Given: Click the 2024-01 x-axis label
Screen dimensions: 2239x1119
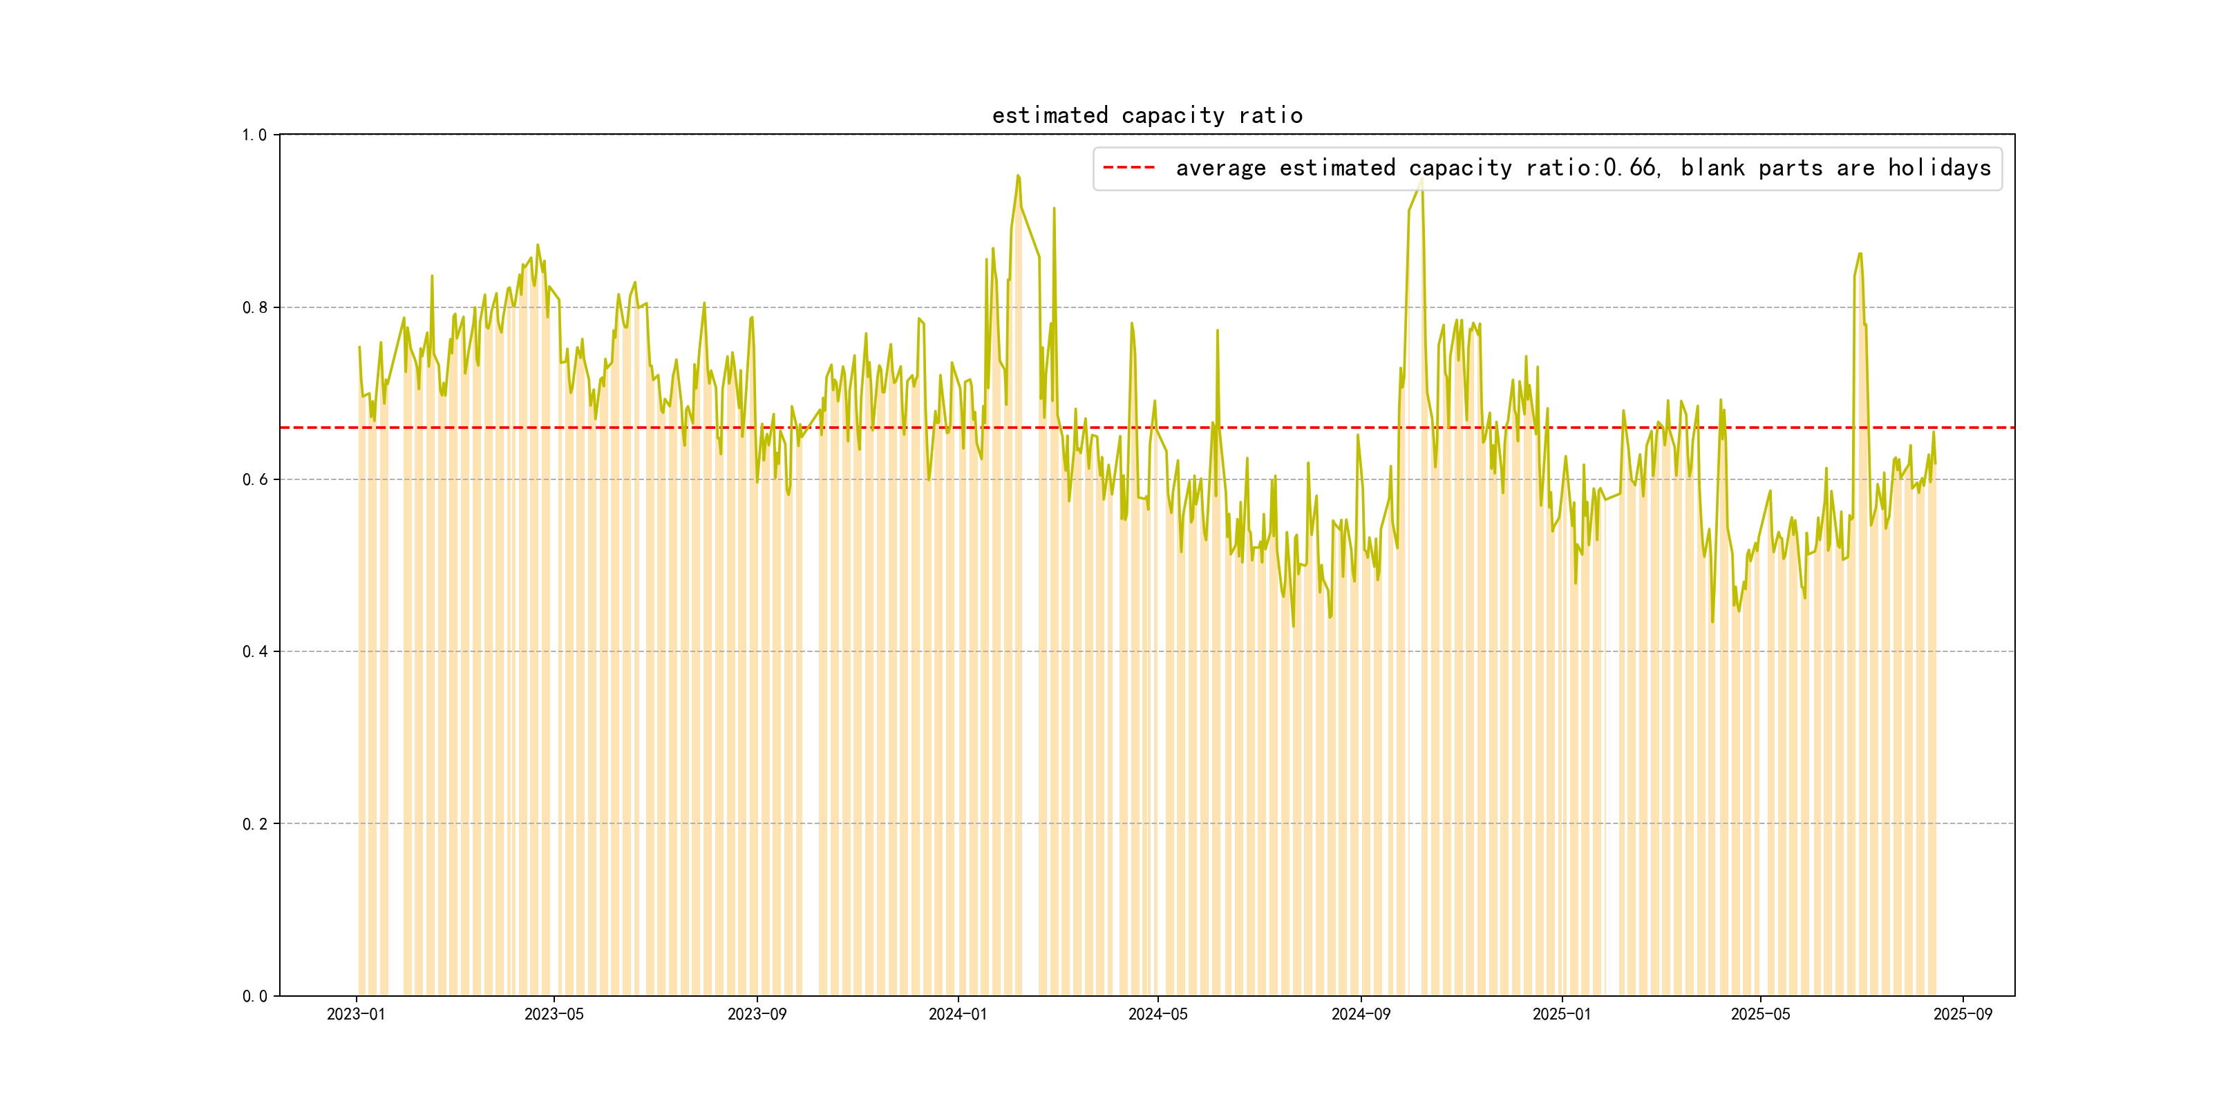Looking at the screenshot, I should tap(957, 1015).
